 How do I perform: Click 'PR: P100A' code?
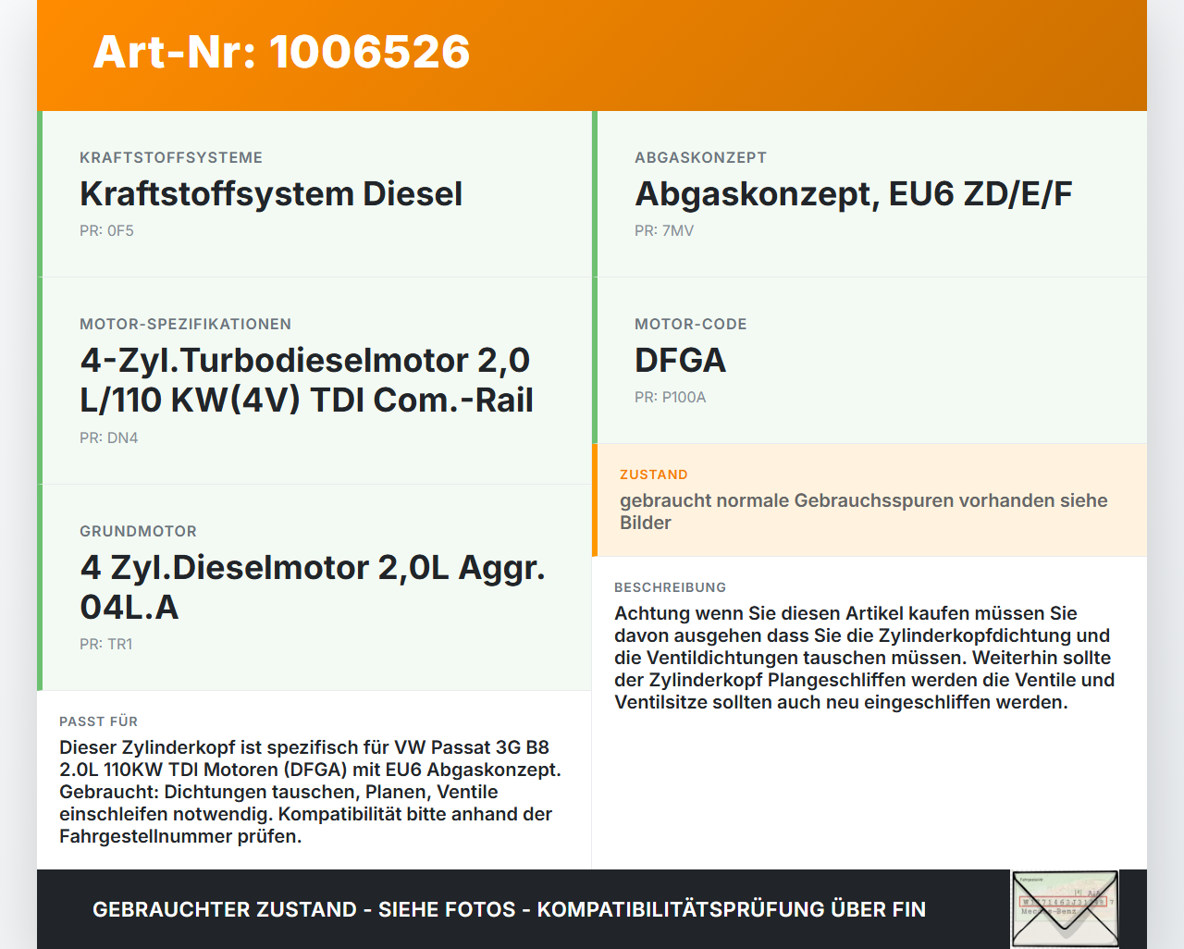(x=670, y=398)
